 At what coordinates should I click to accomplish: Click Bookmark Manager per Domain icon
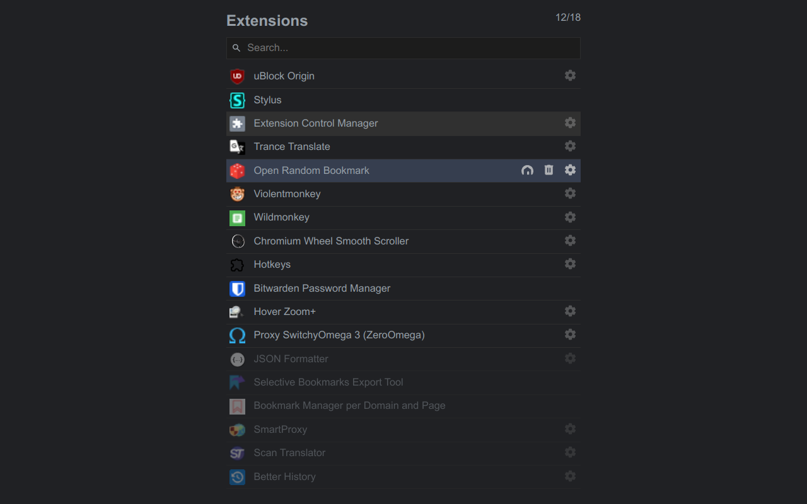point(237,406)
